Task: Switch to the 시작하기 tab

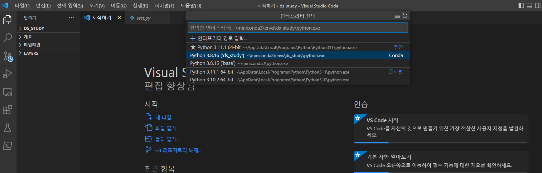Action: [103, 18]
